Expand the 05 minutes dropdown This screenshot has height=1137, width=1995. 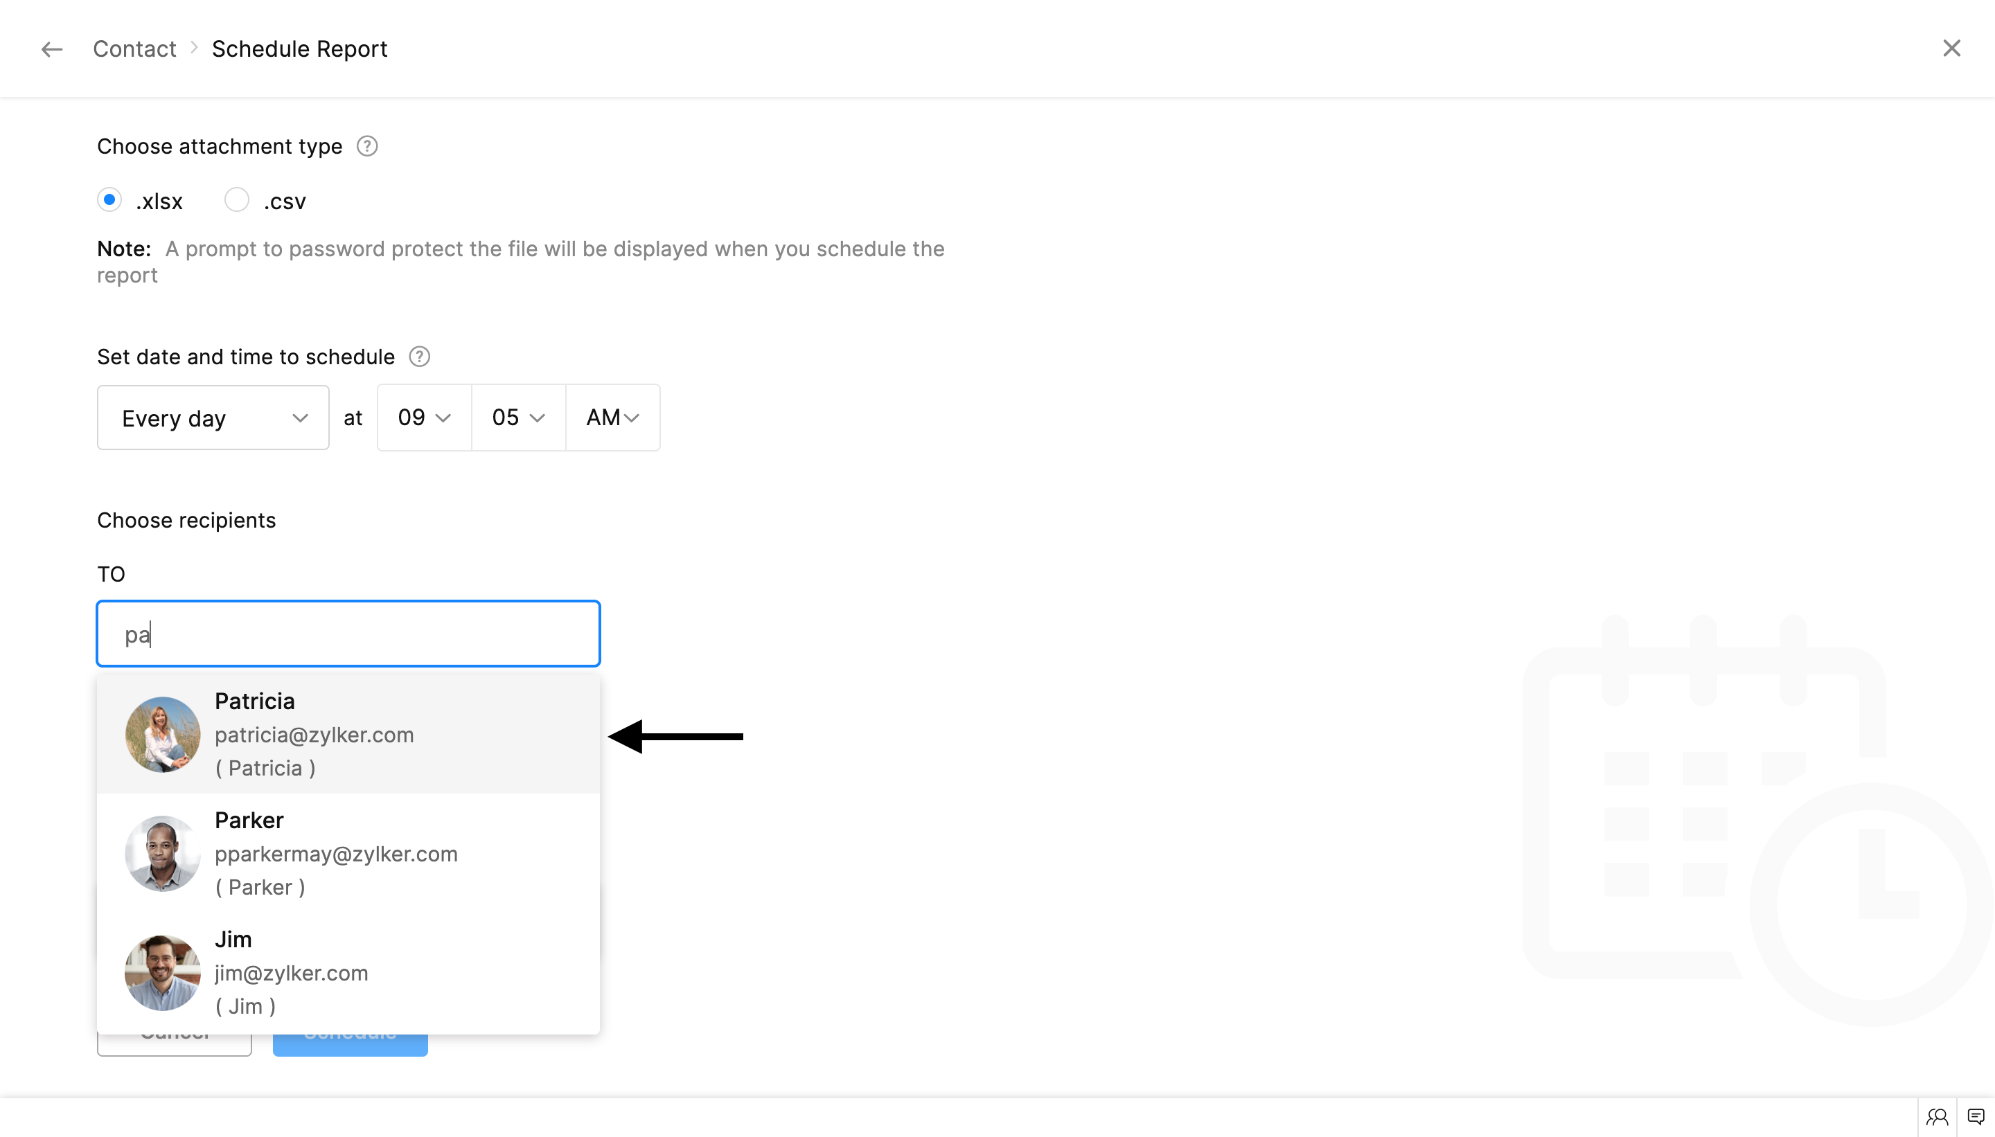coord(518,418)
